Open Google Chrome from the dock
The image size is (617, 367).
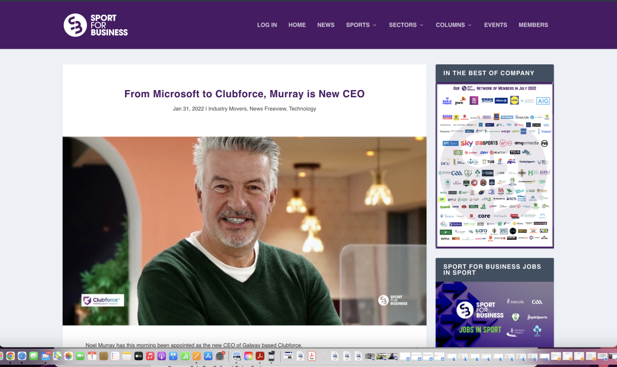pos(10,356)
